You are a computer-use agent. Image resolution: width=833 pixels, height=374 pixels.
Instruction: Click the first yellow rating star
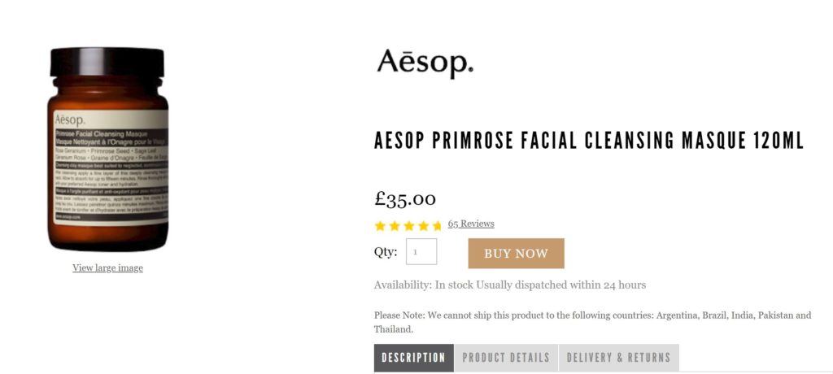[x=380, y=225]
